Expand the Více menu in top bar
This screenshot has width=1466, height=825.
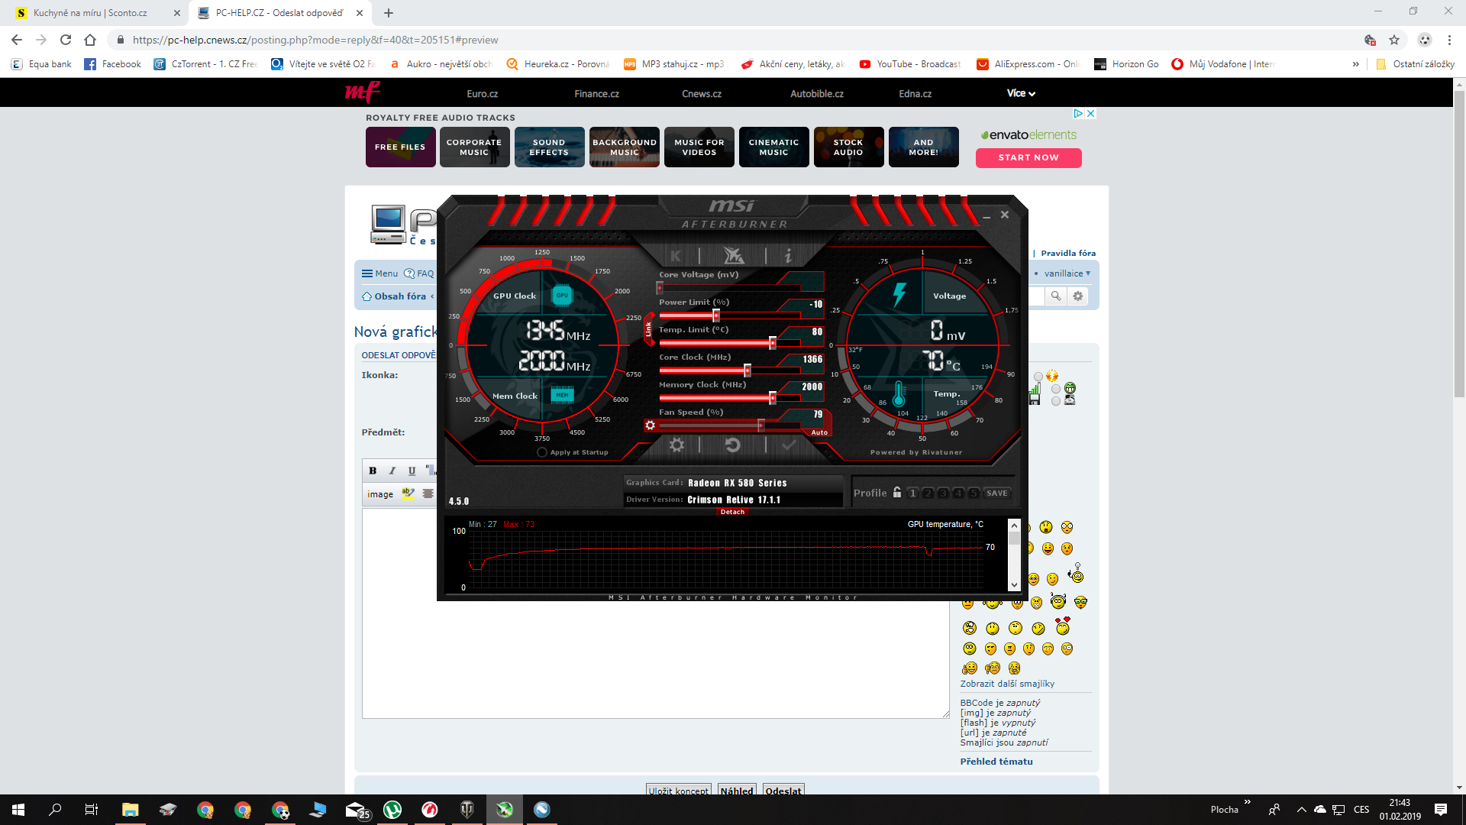tap(1021, 93)
